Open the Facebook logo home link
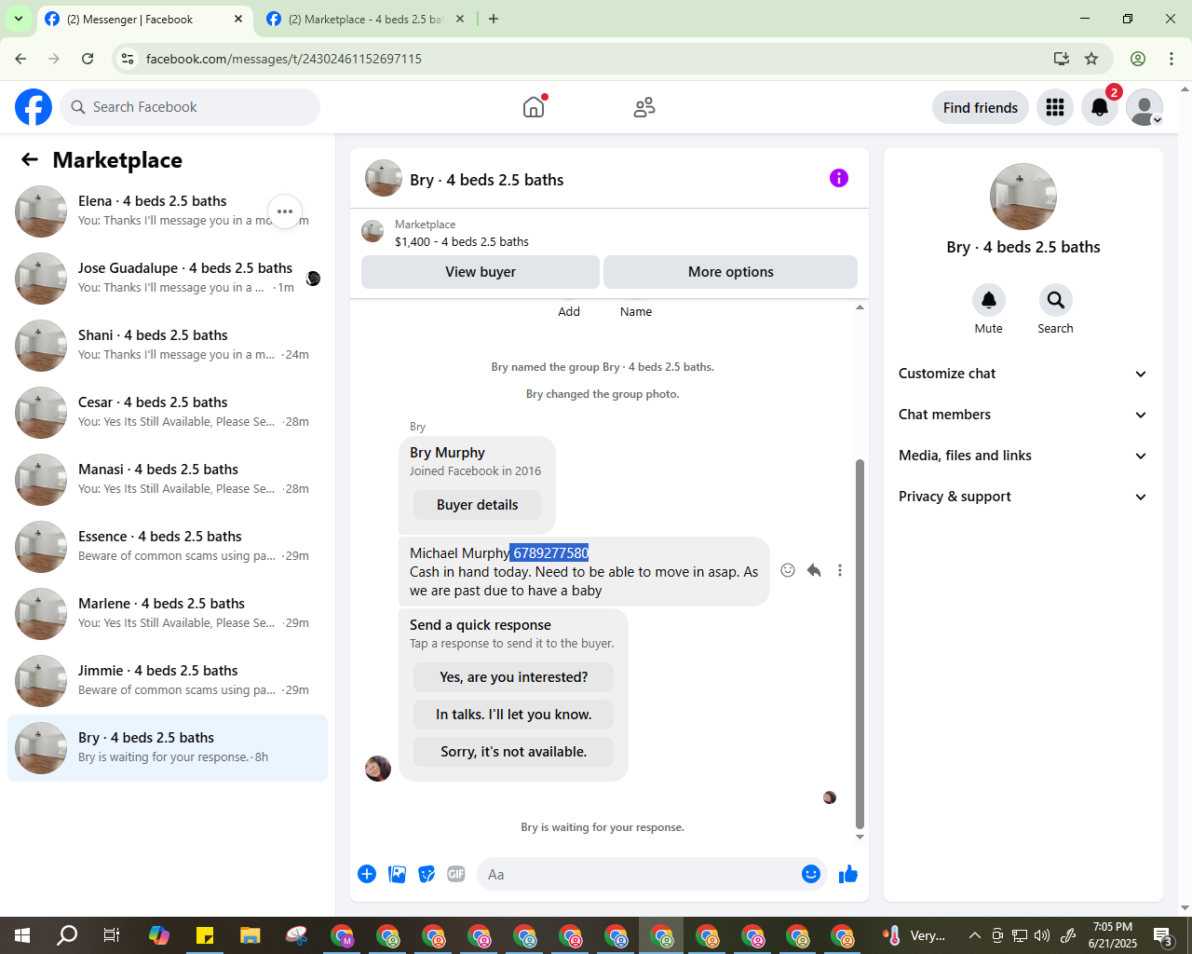 coord(34,107)
